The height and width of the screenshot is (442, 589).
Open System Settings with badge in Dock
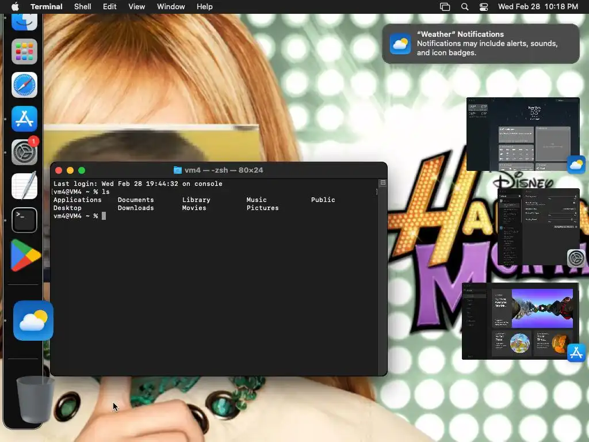pyautogui.click(x=24, y=152)
